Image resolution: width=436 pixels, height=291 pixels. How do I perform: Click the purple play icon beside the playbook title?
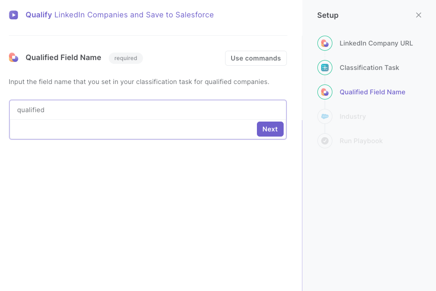pyautogui.click(x=13, y=15)
